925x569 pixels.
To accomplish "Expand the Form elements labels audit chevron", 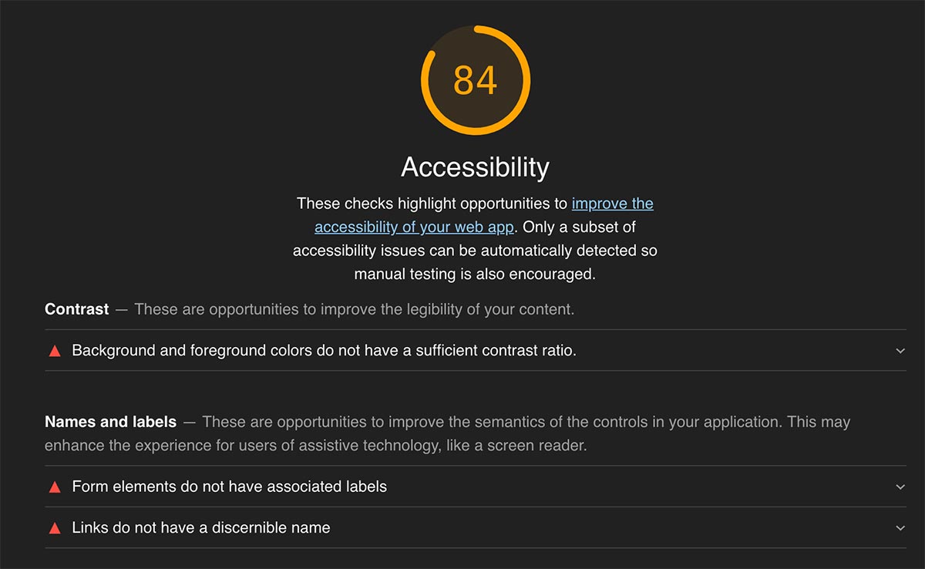I will (x=900, y=487).
